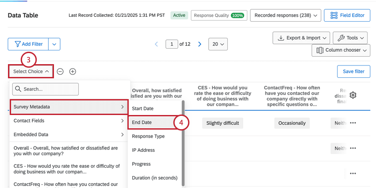Open Field Editor
Screen dimensions: 376x188
point(347,15)
